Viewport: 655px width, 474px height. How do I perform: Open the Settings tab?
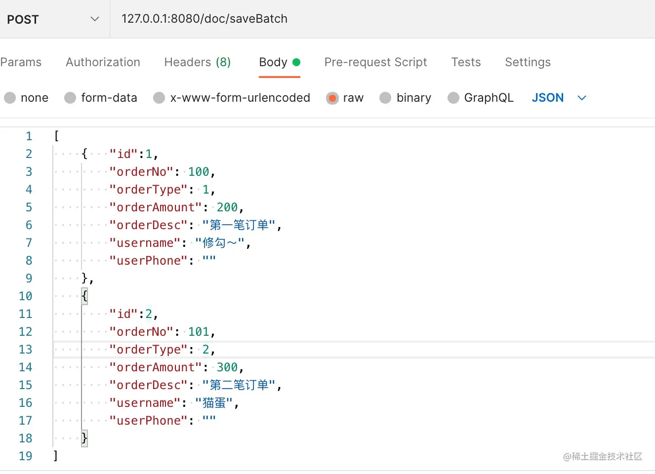tap(528, 62)
